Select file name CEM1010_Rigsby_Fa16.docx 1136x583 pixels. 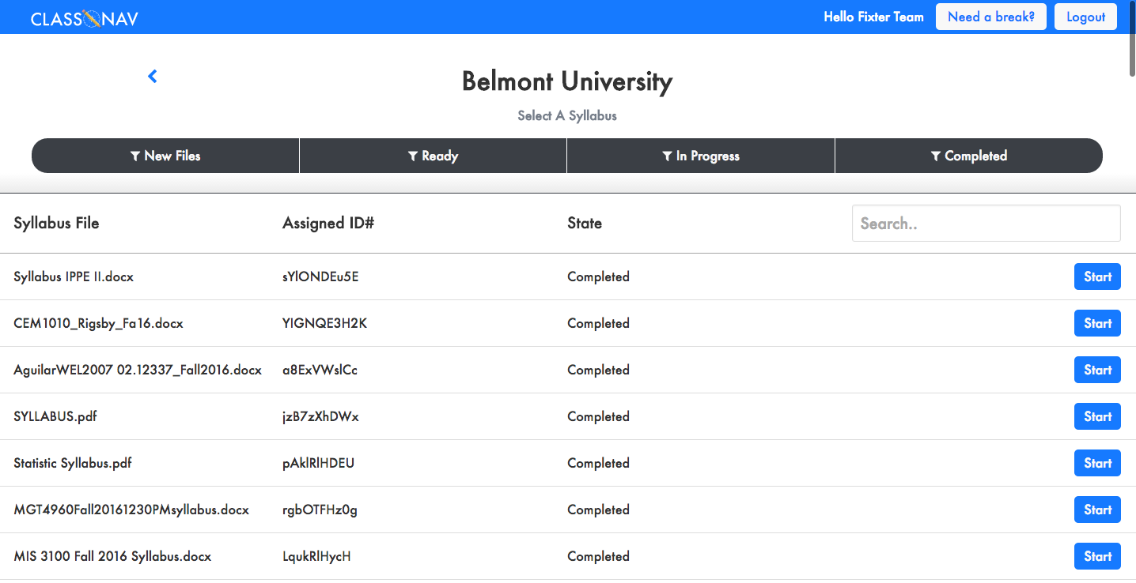[x=98, y=323]
